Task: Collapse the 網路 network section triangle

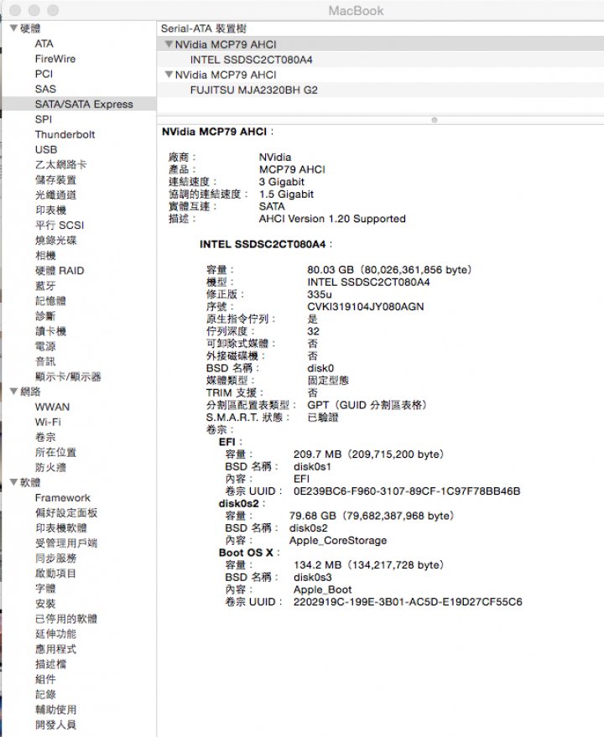Action: 14,391
